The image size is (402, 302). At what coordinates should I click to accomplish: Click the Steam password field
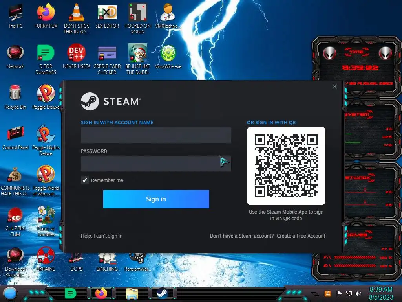pos(156,164)
